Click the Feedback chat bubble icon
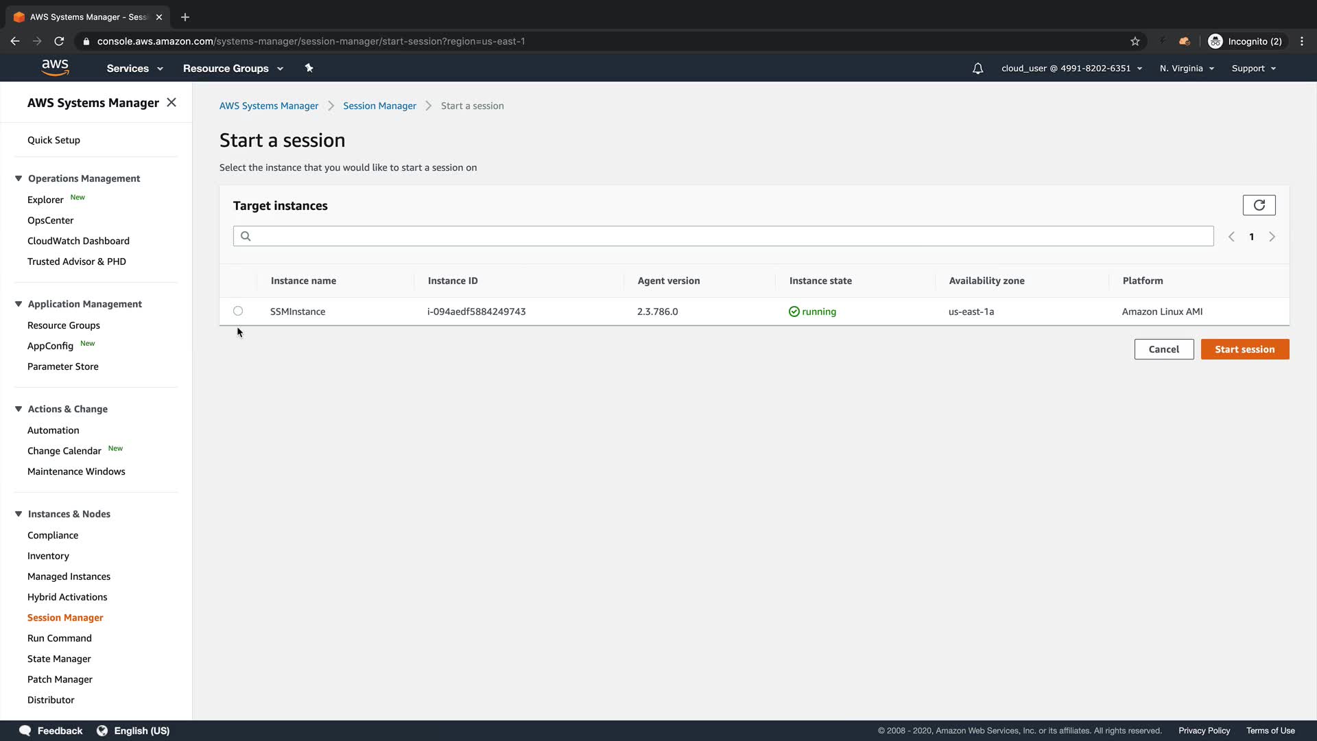The image size is (1317, 741). (25, 731)
